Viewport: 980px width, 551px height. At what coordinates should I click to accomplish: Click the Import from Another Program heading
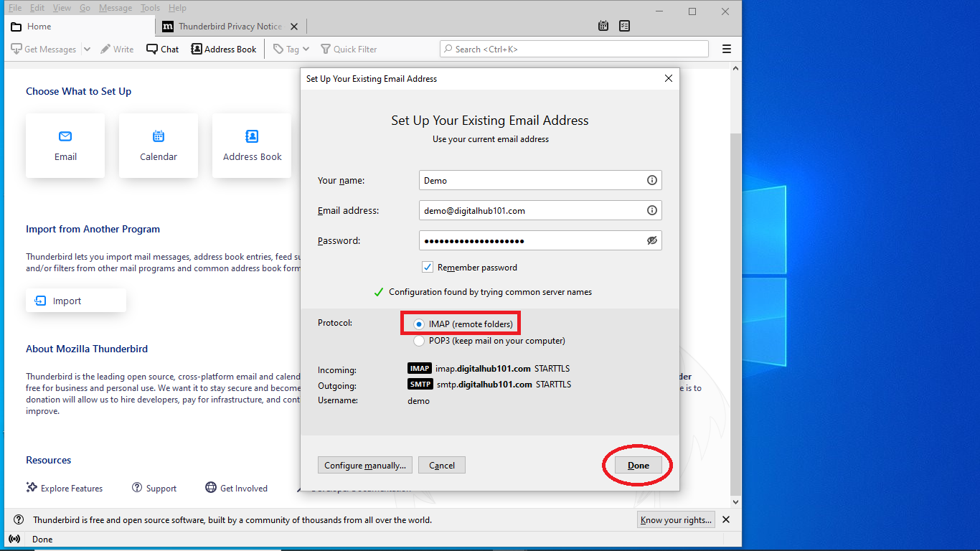click(x=93, y=229)
